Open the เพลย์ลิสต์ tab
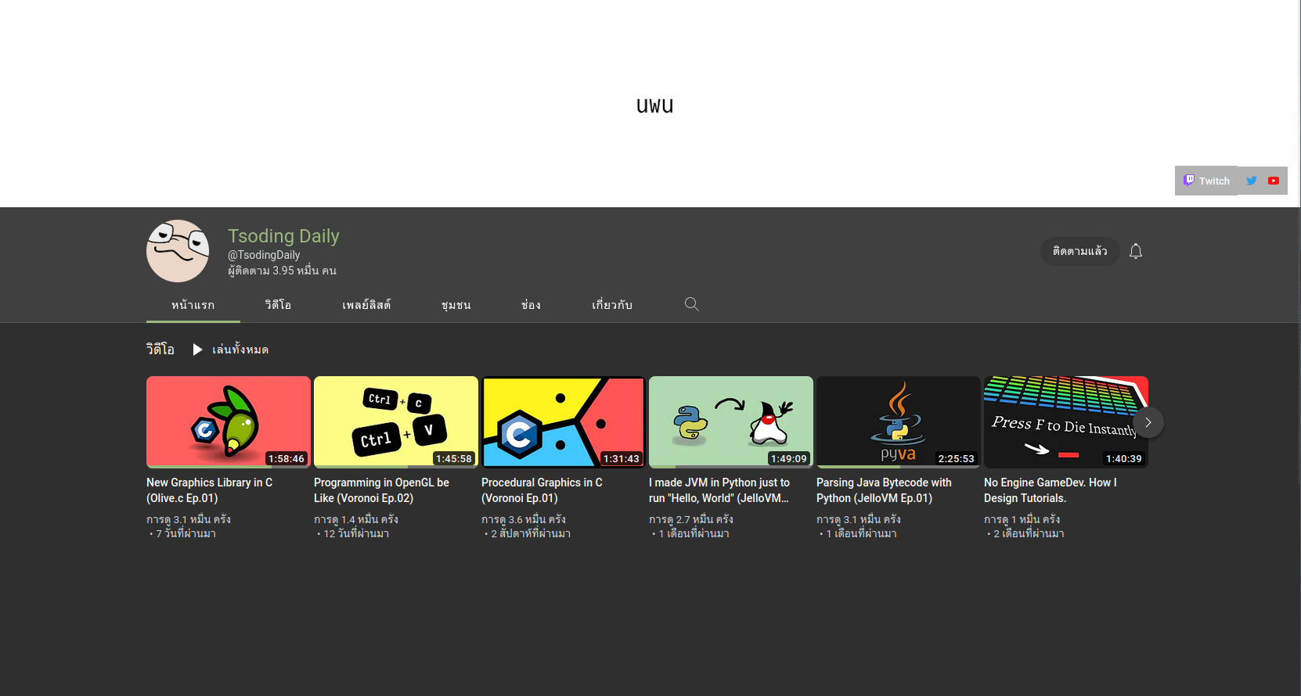The height and width of the screenshot is (696, 1301). click(366, 305)
